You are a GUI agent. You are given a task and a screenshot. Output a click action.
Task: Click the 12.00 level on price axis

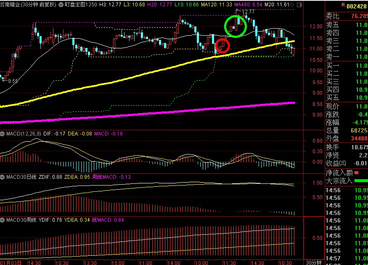click(316, 26)
